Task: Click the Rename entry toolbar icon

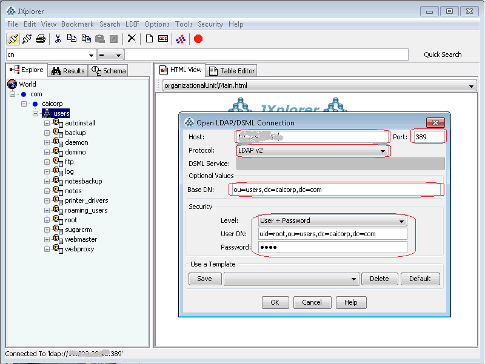Action: (163, 39)
